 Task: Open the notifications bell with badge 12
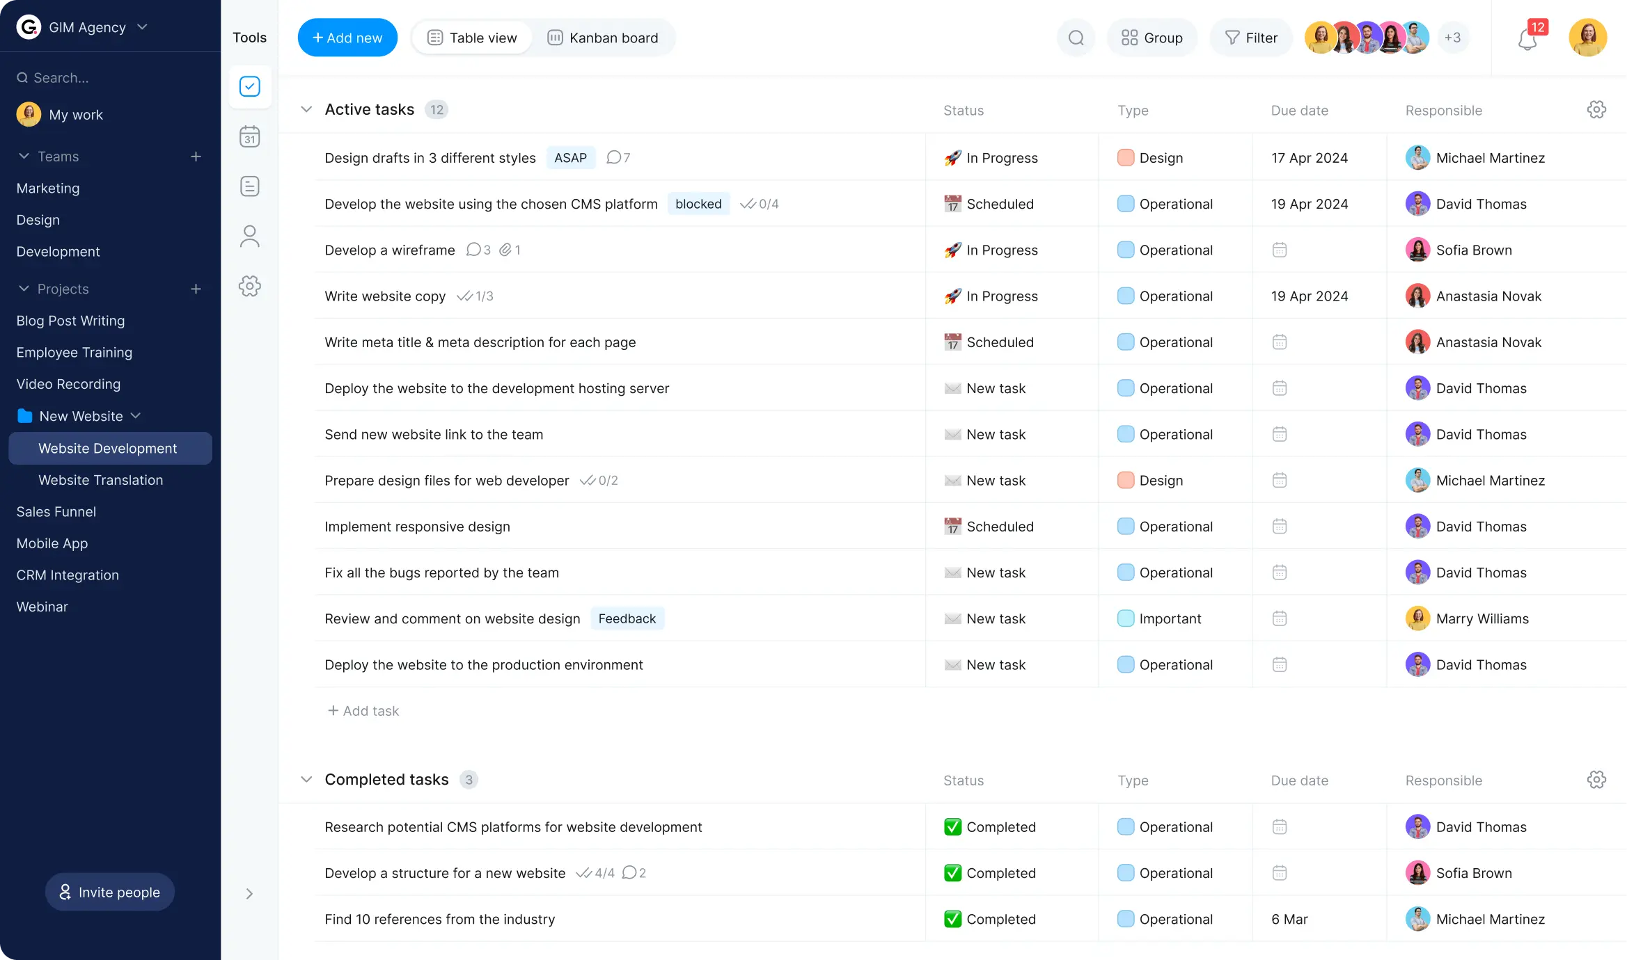click(x=1529, y=38)
